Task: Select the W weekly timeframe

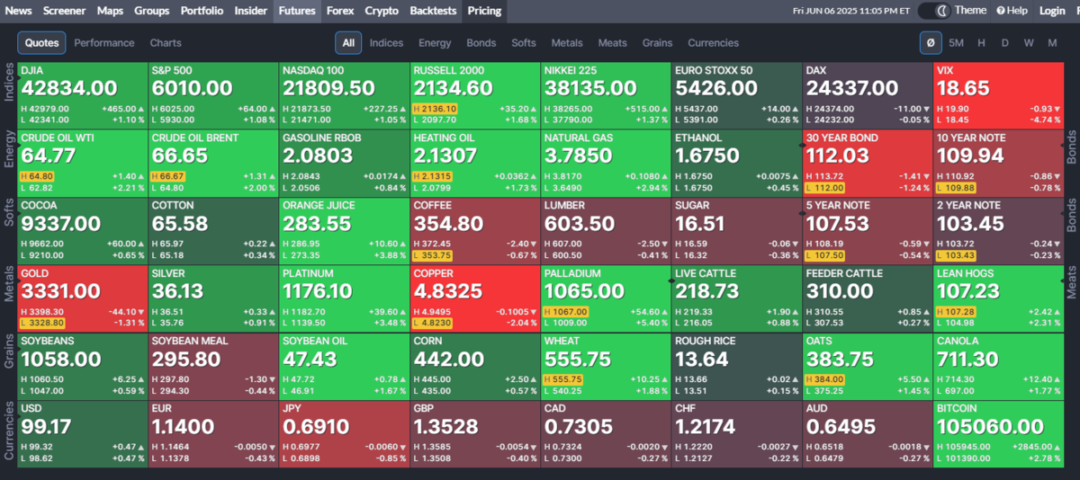Action: (1029, 42)
